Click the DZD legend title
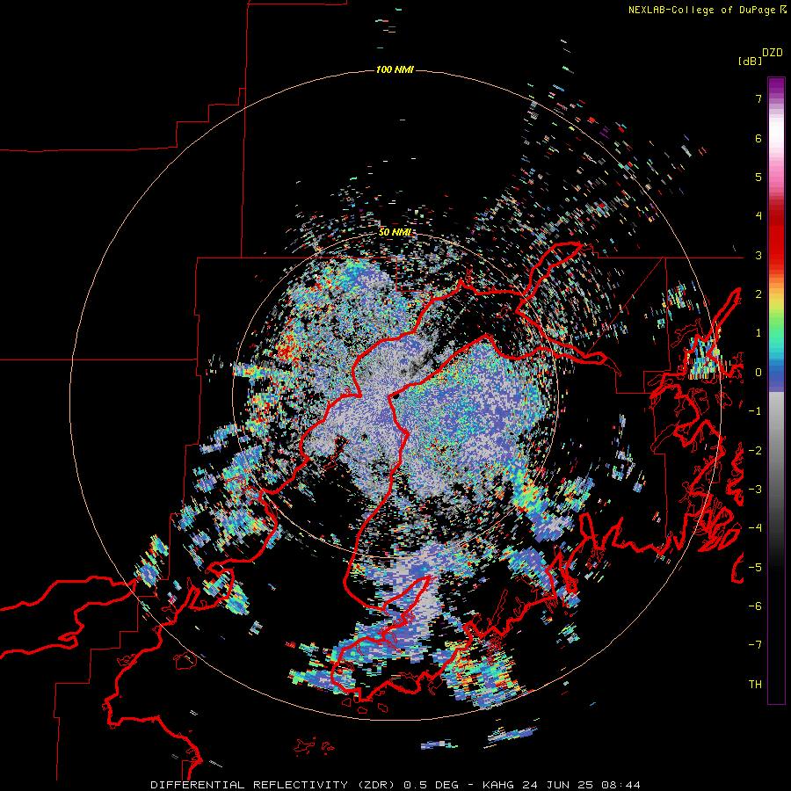This screenshot has height=791, width=791. [x=773, y=53]
